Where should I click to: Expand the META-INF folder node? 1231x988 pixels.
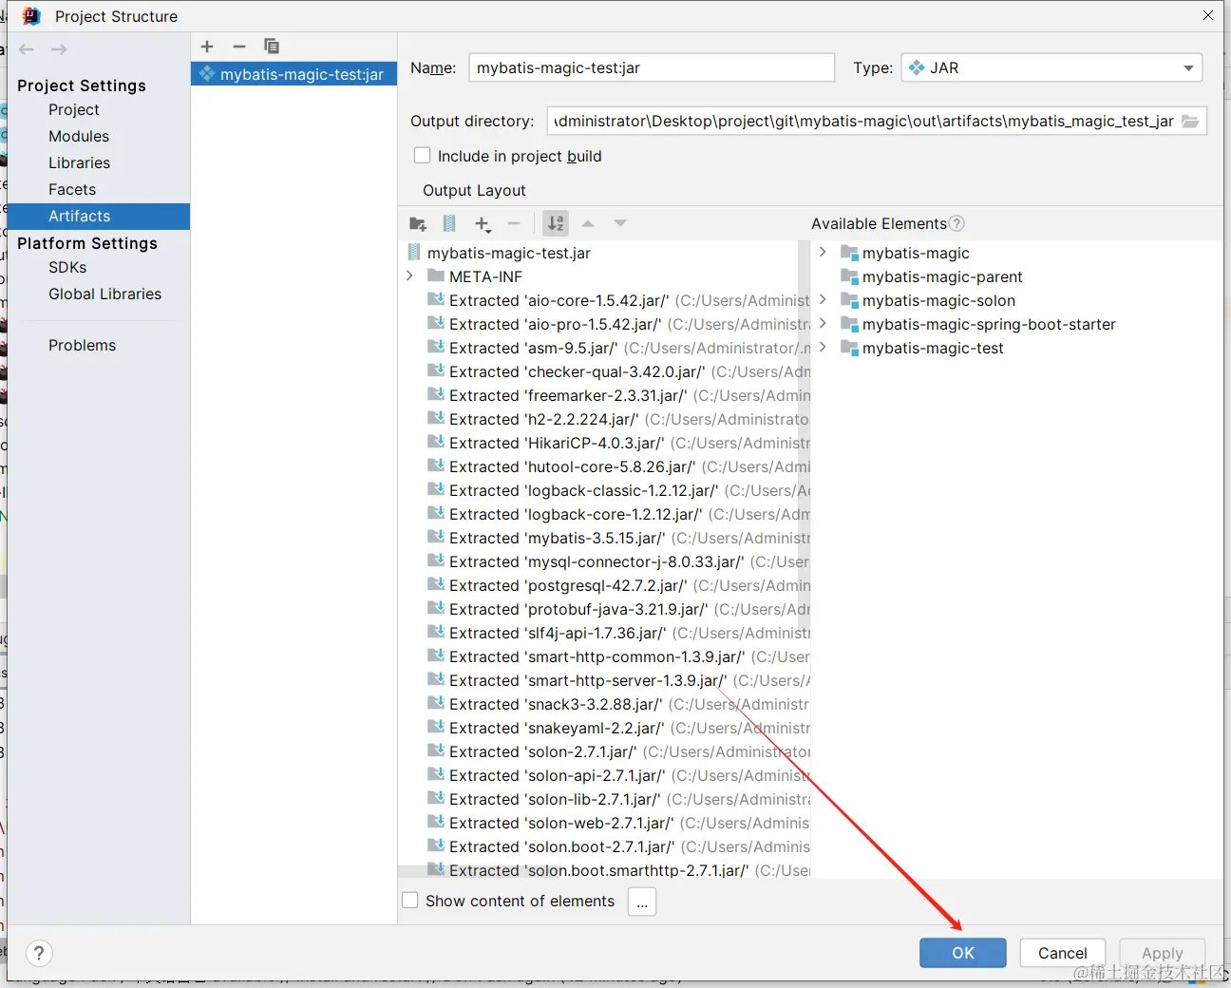(x=410, y=276)
